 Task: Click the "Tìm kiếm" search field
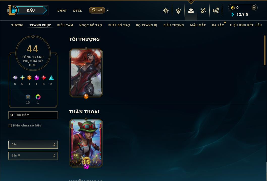click(x=33, y=115)
